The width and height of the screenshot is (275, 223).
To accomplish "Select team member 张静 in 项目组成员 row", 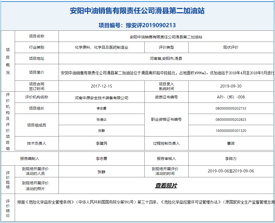I will [102, 131].
